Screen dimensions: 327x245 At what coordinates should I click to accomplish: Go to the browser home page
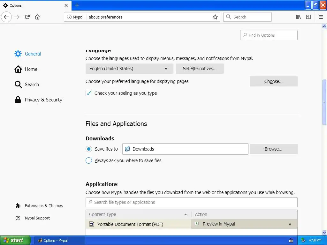click(x=37, y=17)
